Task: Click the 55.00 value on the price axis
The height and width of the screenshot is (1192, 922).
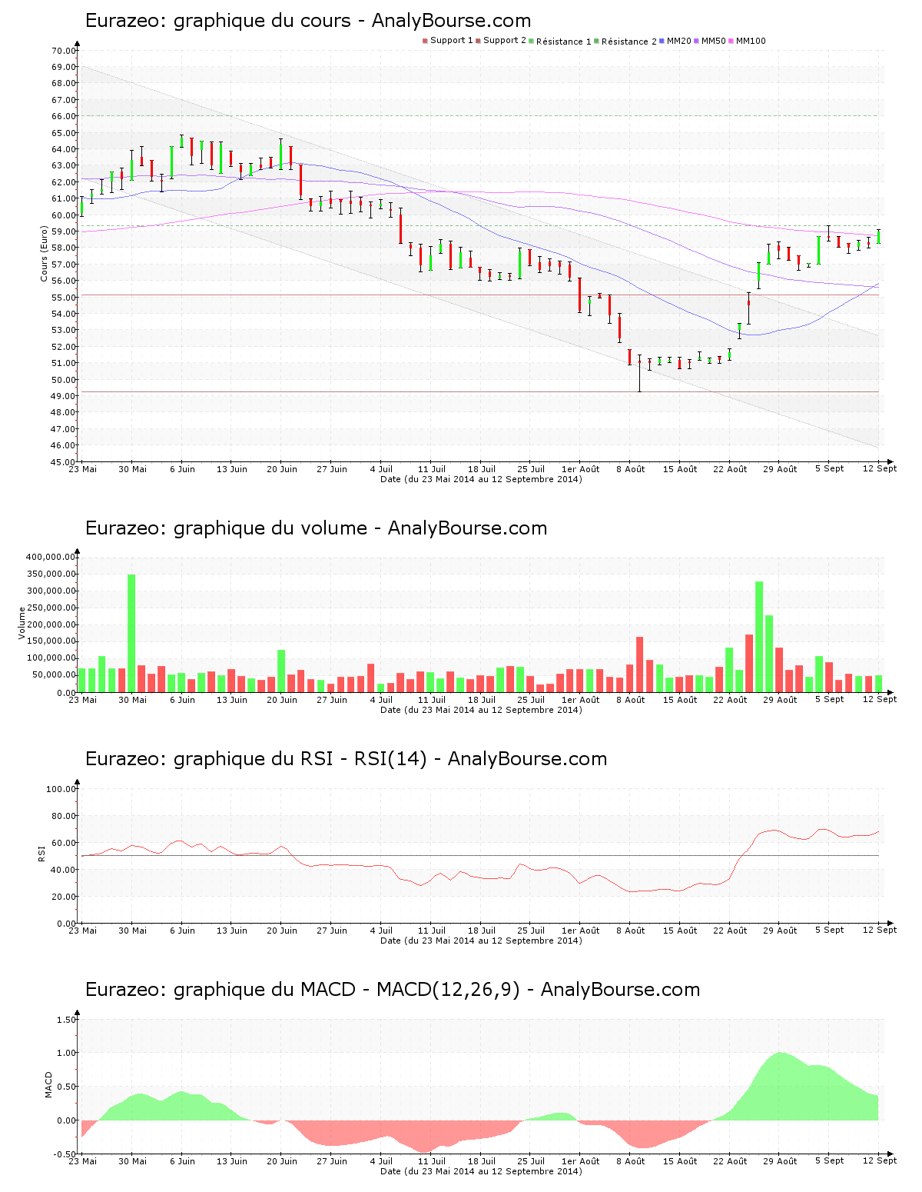Action: (64, 298)
